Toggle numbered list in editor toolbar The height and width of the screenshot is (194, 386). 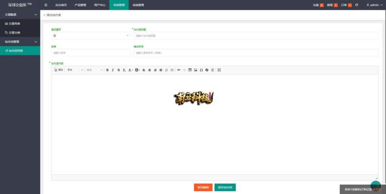coord(167,70)
